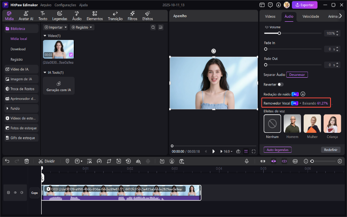Screen dimensions: 347x217
Task: Take a snapshot with the preview camera icon
Action: point(238,151)
